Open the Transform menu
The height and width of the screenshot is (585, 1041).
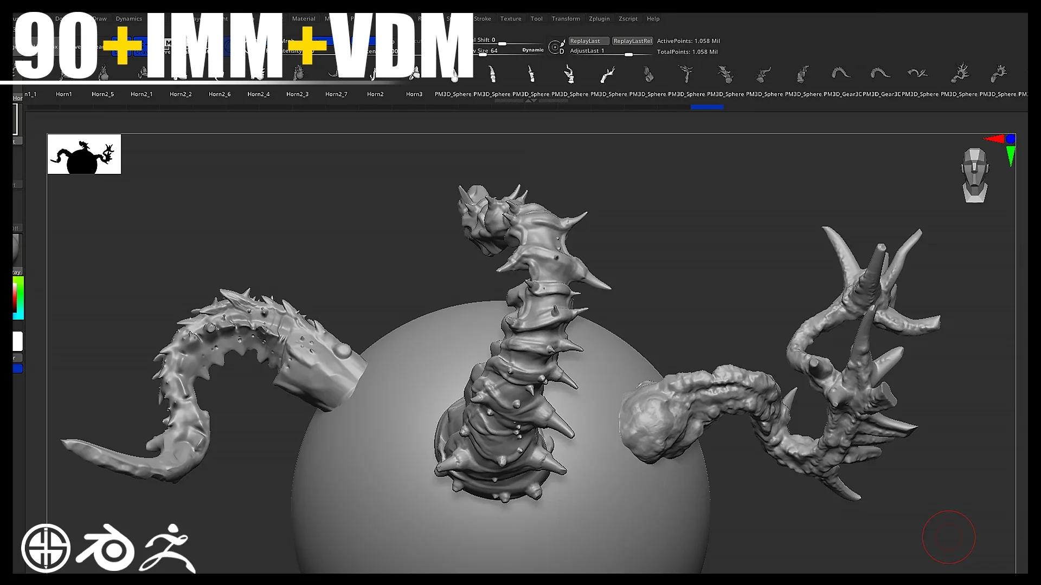click(566, 18)
